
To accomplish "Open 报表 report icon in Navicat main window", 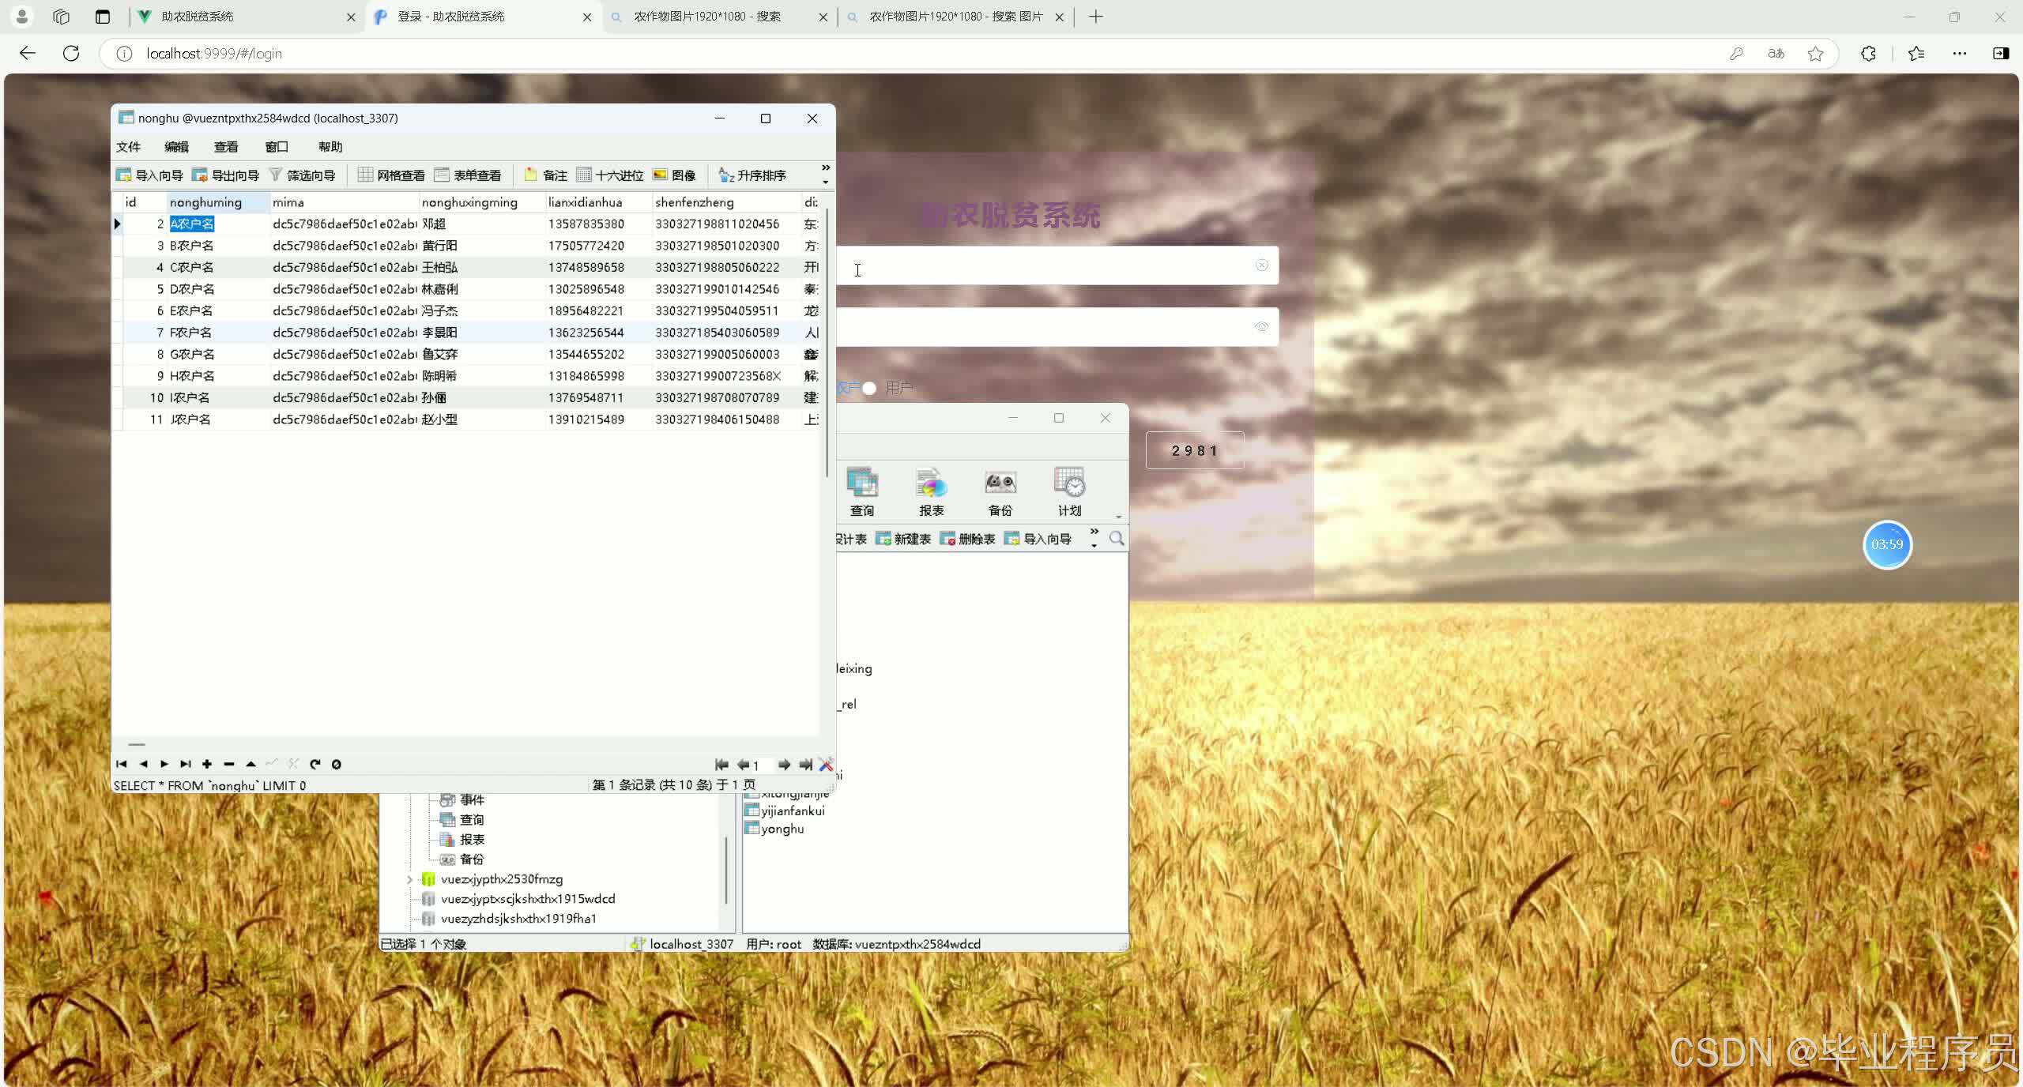I will point(932,491).
